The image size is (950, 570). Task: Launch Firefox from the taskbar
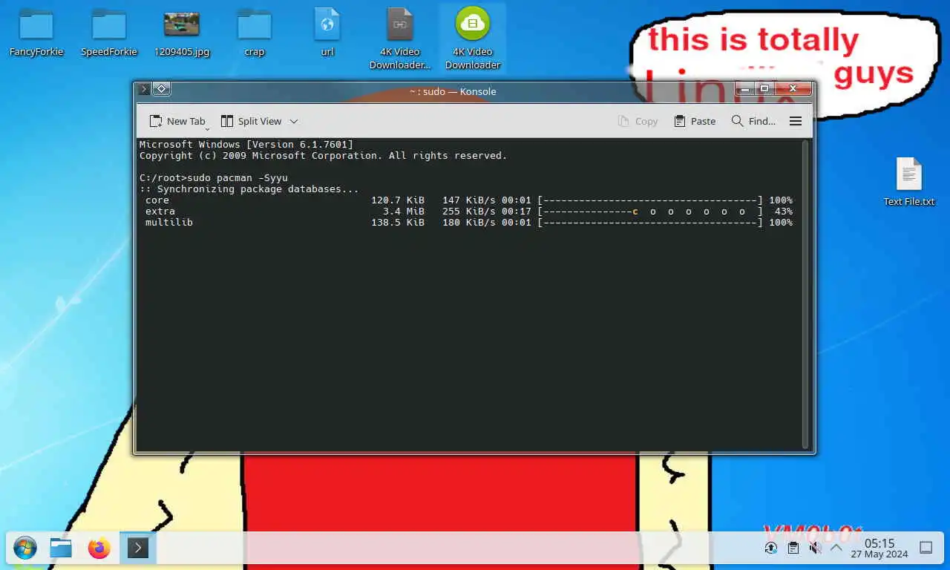[x=99, y=548]
